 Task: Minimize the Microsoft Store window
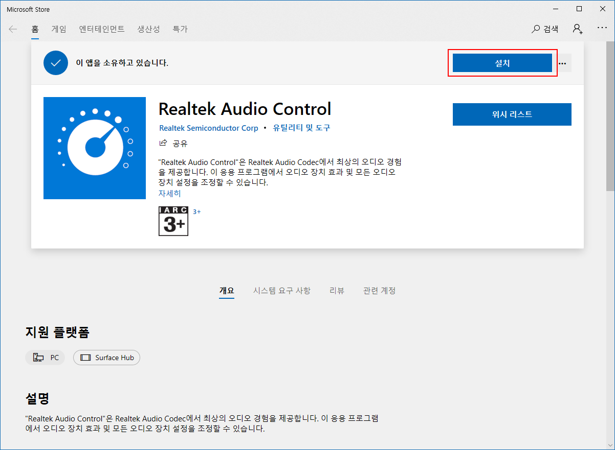(x=555, y=9)
